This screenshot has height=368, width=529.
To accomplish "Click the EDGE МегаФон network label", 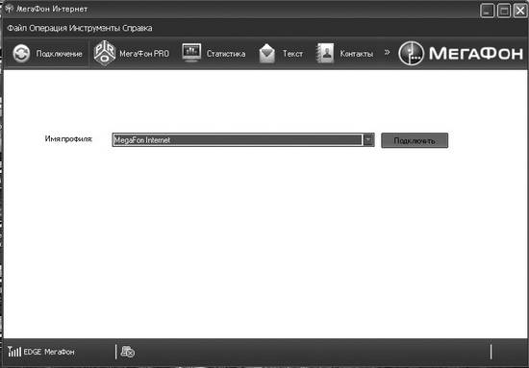I will click(49, 352).
